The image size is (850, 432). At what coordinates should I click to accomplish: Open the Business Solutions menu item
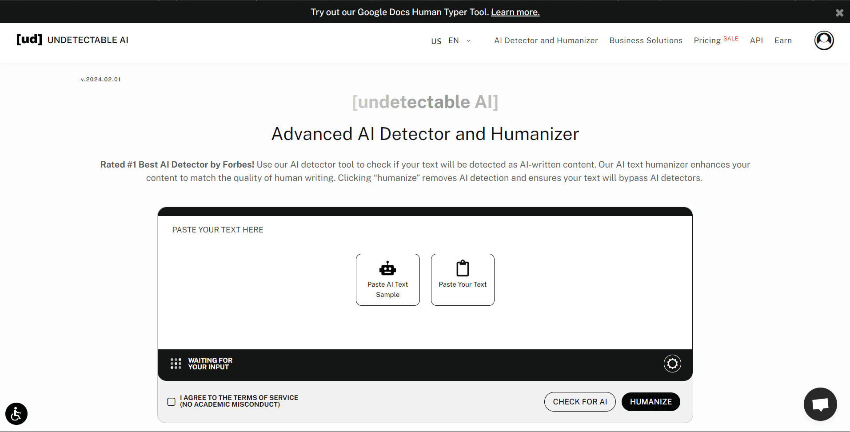pyautogui.click(x=645, y=40)
